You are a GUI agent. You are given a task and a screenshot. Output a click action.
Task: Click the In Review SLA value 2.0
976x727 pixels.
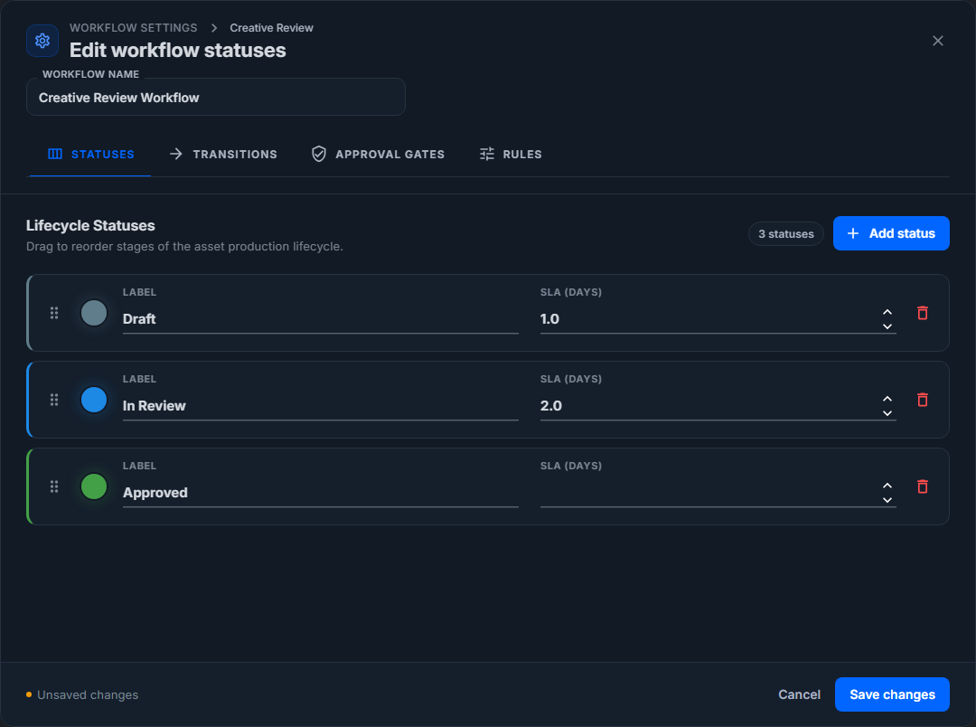[x=551, y=406]
